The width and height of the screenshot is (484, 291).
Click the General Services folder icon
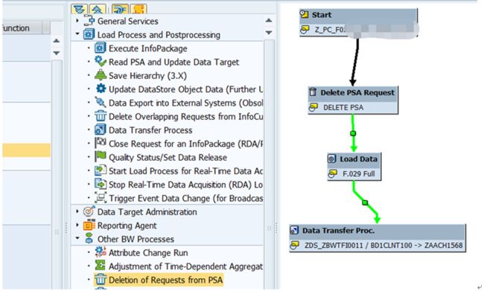[x=89, y=21]
